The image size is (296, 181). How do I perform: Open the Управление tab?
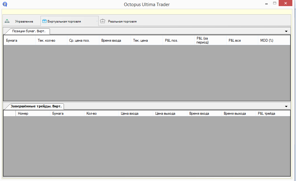[22, 21]
